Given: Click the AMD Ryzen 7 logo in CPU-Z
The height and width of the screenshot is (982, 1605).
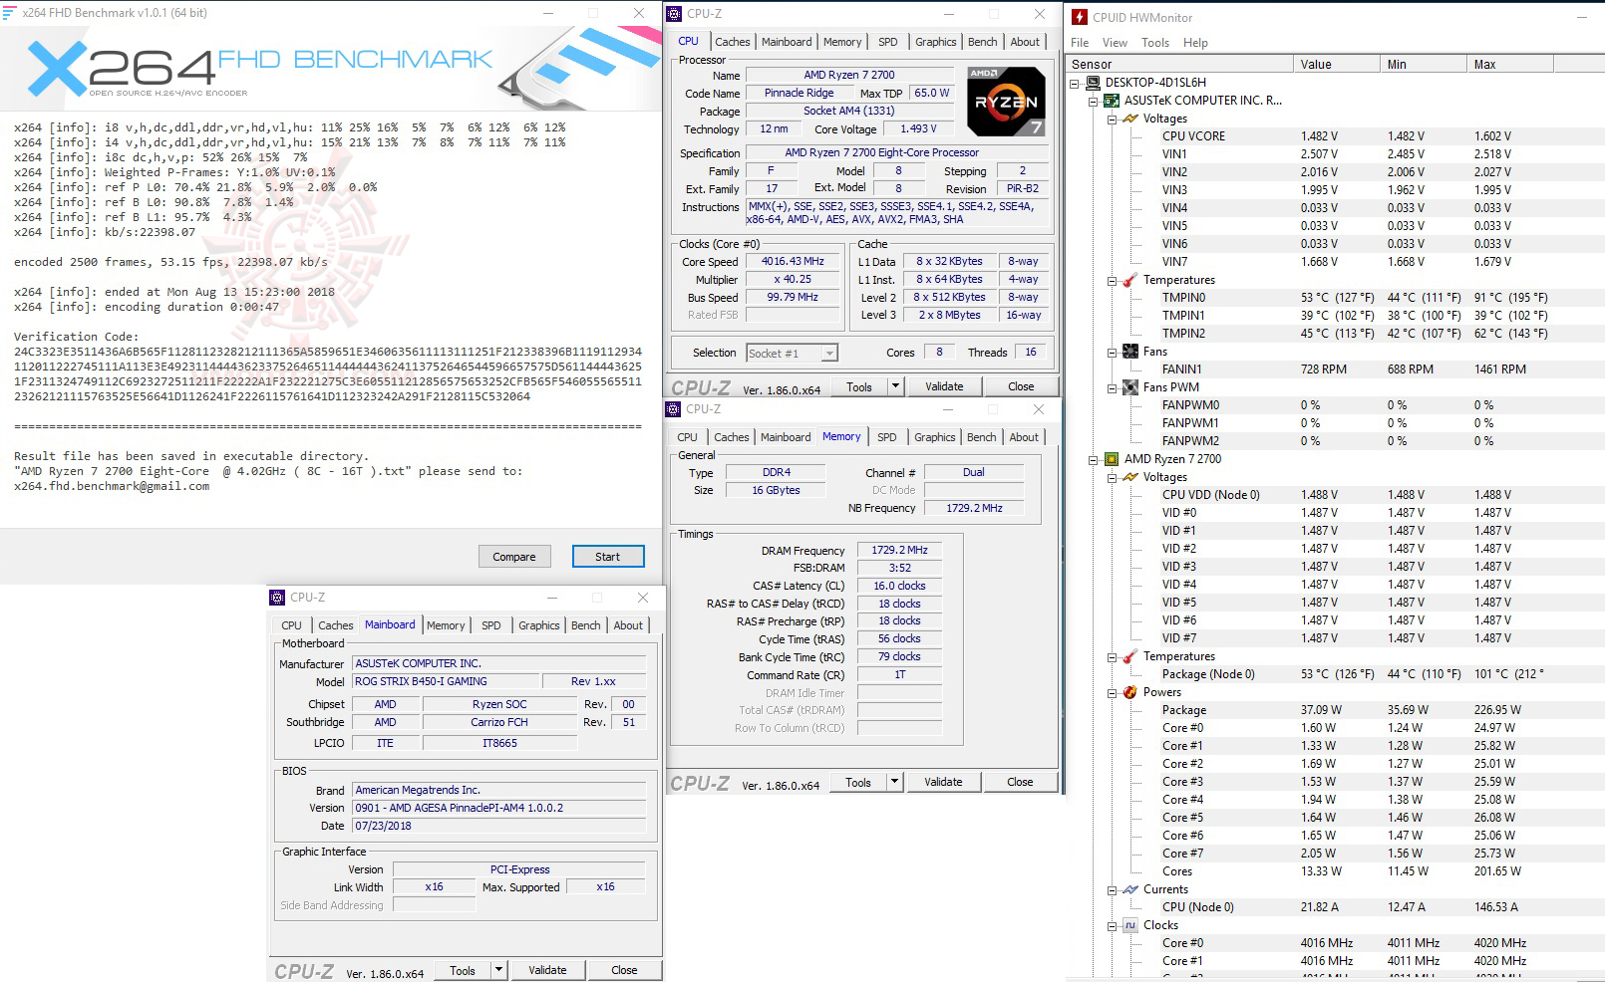Looking at the screenshot, I should pos(1006,103).
